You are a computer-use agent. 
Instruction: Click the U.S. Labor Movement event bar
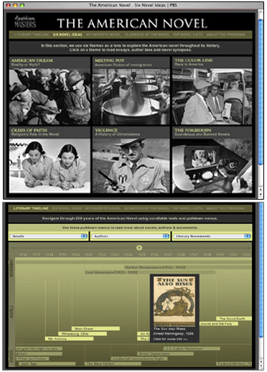click(x=192, y=348)
